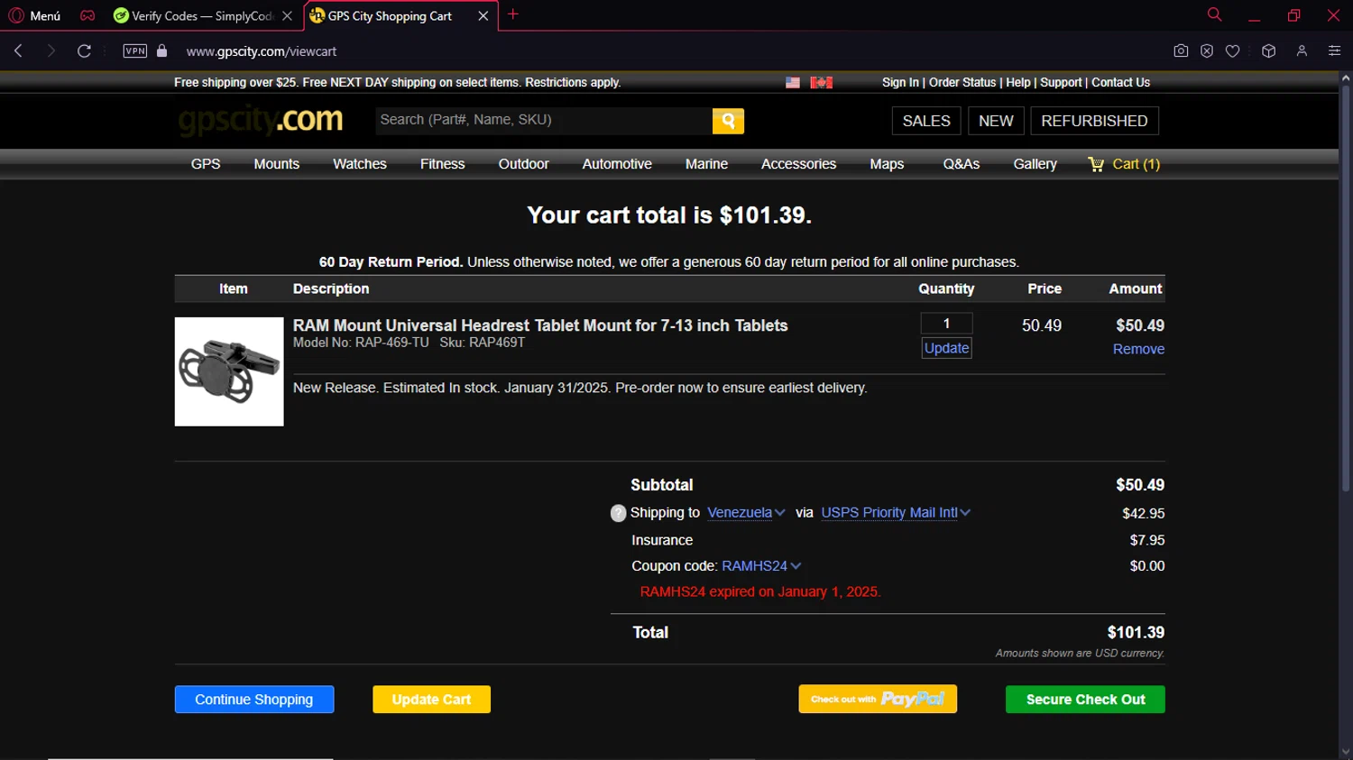The image size is (1353, 760).
Task: Expand the Venezuela country dropdown
Action: coord(746,513)
